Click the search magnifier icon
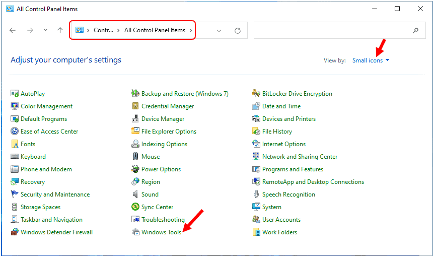 (x=415, y=30)
